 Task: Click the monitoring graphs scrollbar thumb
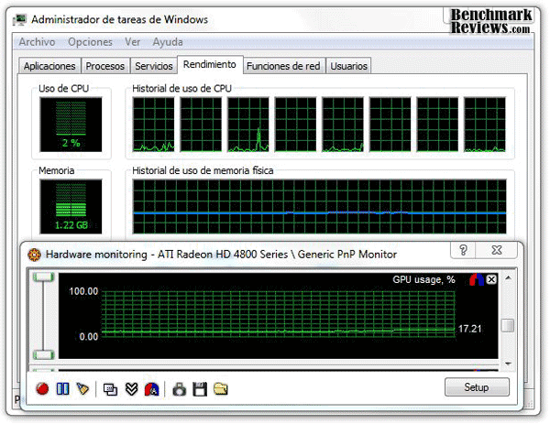click(x=508, y=325)
